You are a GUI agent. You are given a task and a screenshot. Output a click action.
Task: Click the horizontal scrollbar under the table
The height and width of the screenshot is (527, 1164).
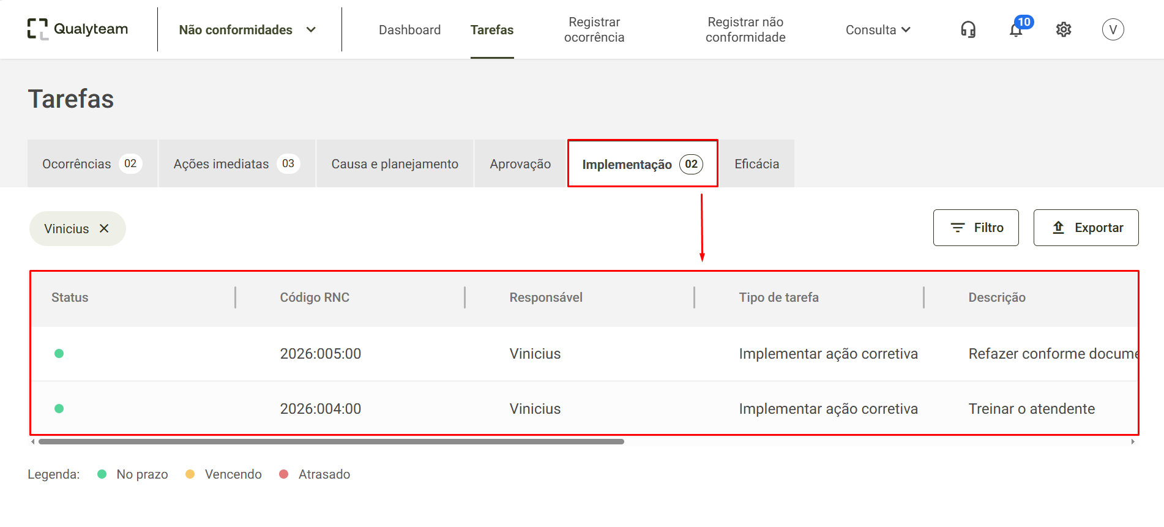click(x=331, y=441)
